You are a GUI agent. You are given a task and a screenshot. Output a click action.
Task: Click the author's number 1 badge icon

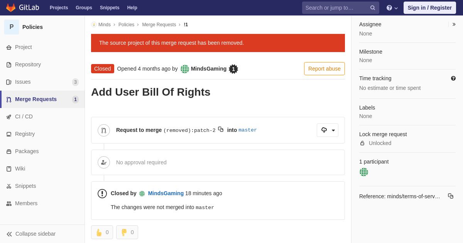click(233, 69)
